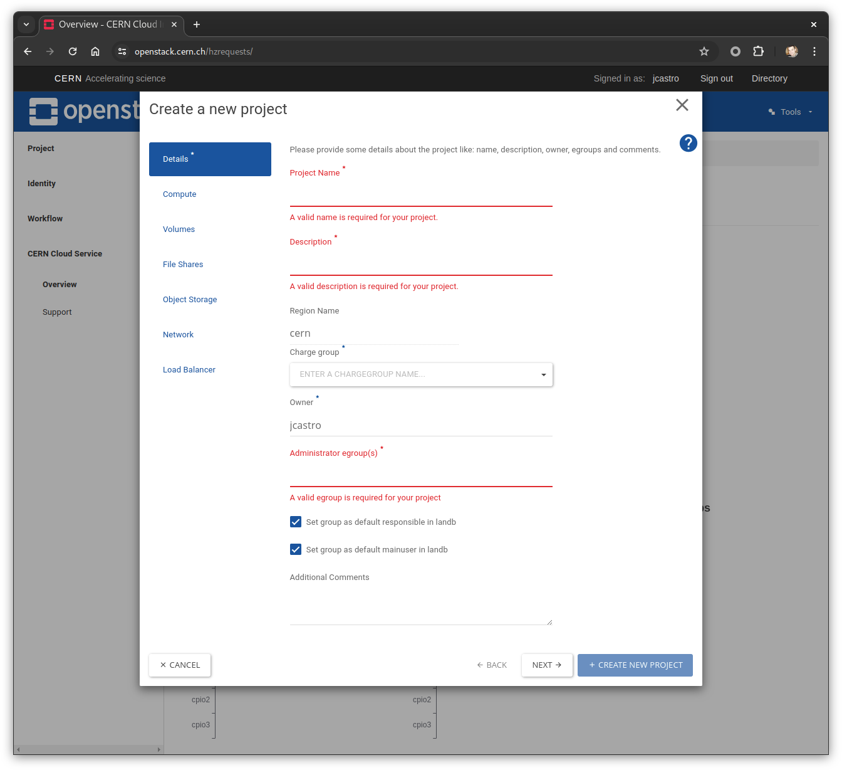
Task: Click the Region Name field showing cern
Action: click(374, 334)
